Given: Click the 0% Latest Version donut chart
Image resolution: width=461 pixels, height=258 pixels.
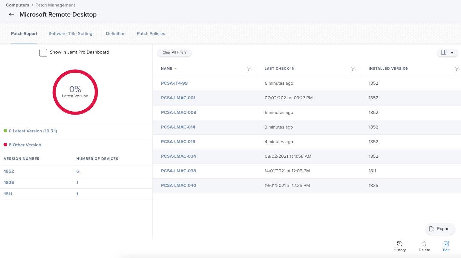Looking at the screenshot, I should pos(75,92).
